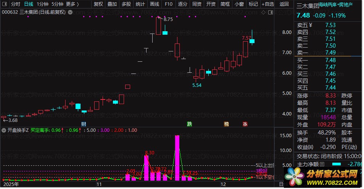Select the 5分钟 period tab
Viewport: 364px width, 189px height.
57,4
